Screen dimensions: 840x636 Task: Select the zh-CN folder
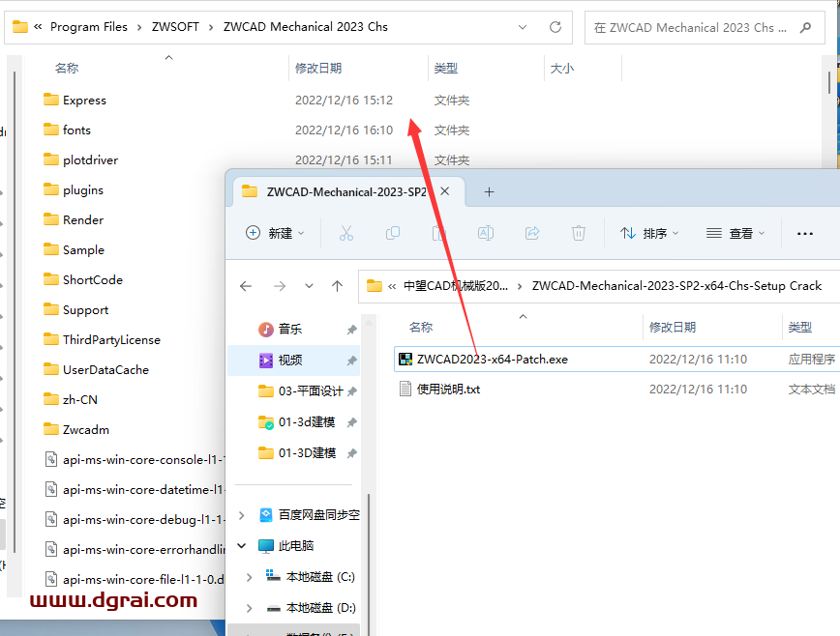click(79, 399)
